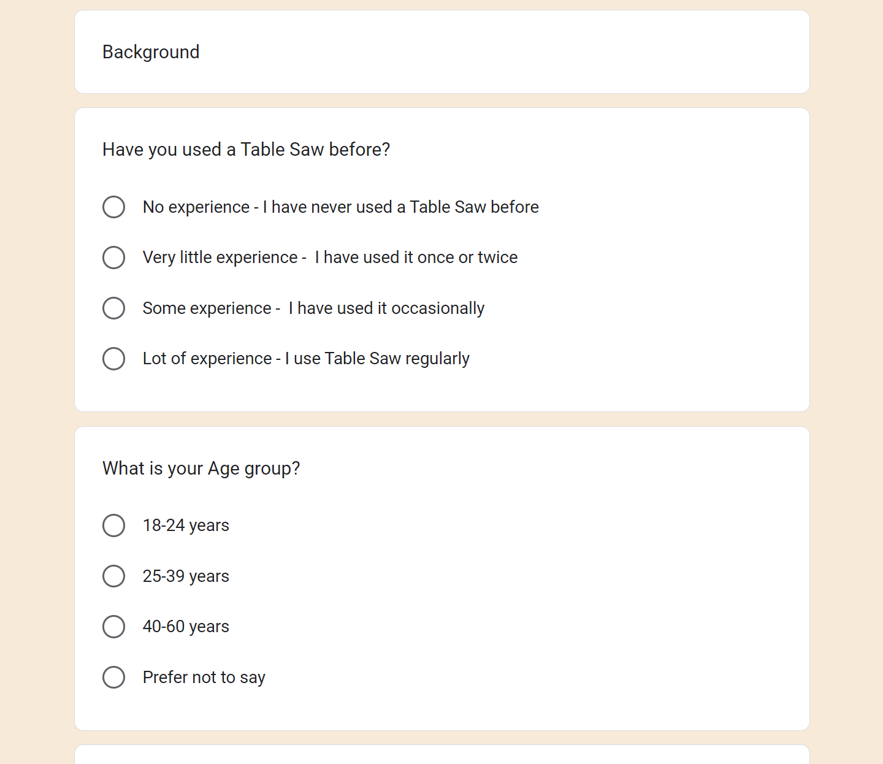Click the "Background" section heading
This screenshot has width=883, height=764.
[x=151, y=52]
